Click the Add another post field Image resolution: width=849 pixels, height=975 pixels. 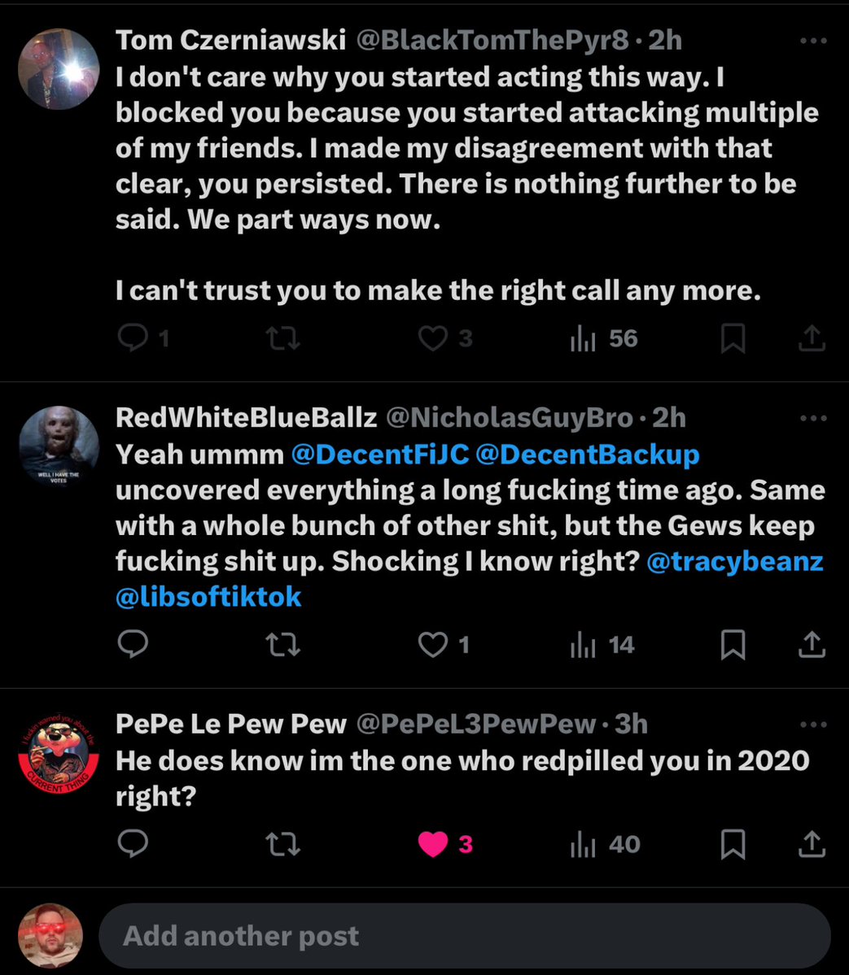(464, 936)
